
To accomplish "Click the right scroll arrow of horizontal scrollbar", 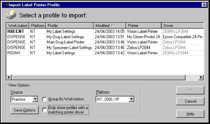I will click(x=201, y=77).
